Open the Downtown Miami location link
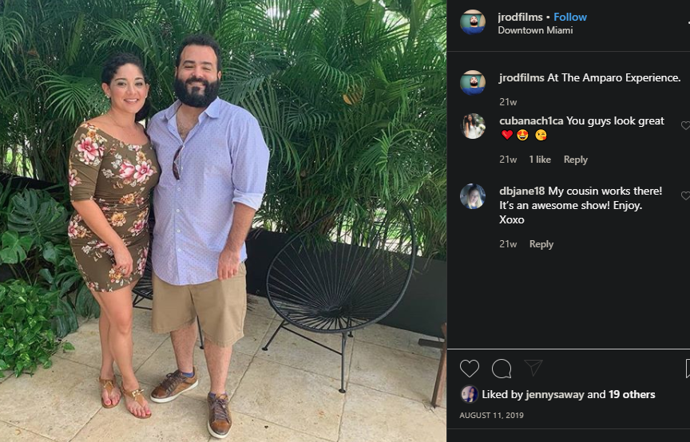This screenshot has width=690, height=442. tap(535, 30)
